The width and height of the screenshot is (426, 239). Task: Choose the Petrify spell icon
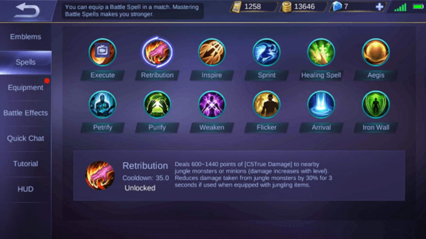tap(103, 105)
